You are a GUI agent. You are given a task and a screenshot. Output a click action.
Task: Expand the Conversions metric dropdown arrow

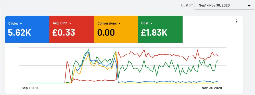pyautogui.click(x=119, y=24)
